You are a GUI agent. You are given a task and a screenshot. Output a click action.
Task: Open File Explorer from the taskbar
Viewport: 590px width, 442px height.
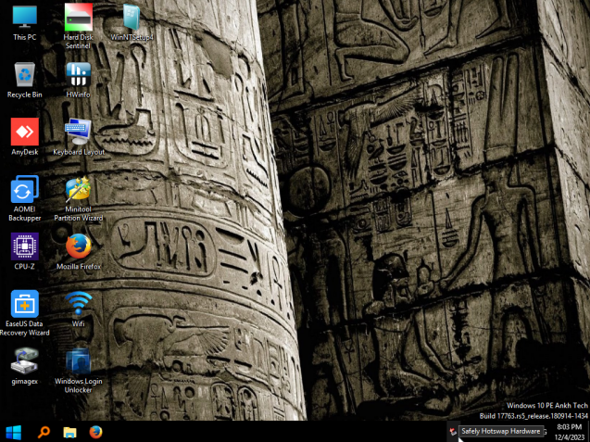click(69, 433)
